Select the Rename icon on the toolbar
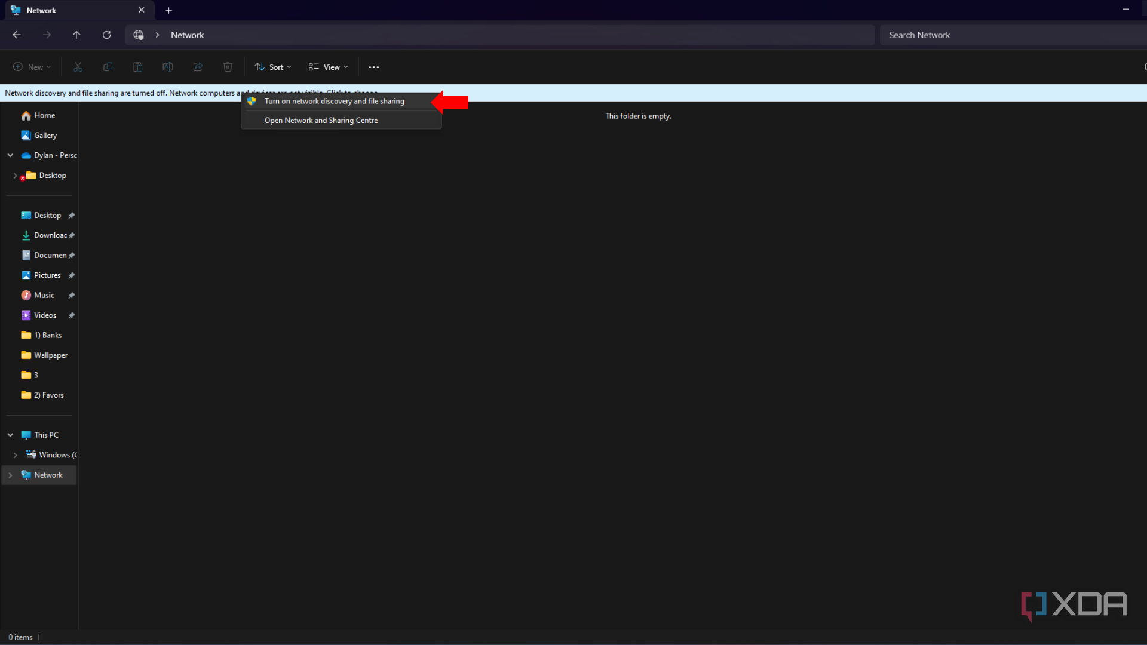Screen dimensions: 1147x645 click(x=168, y=67)
